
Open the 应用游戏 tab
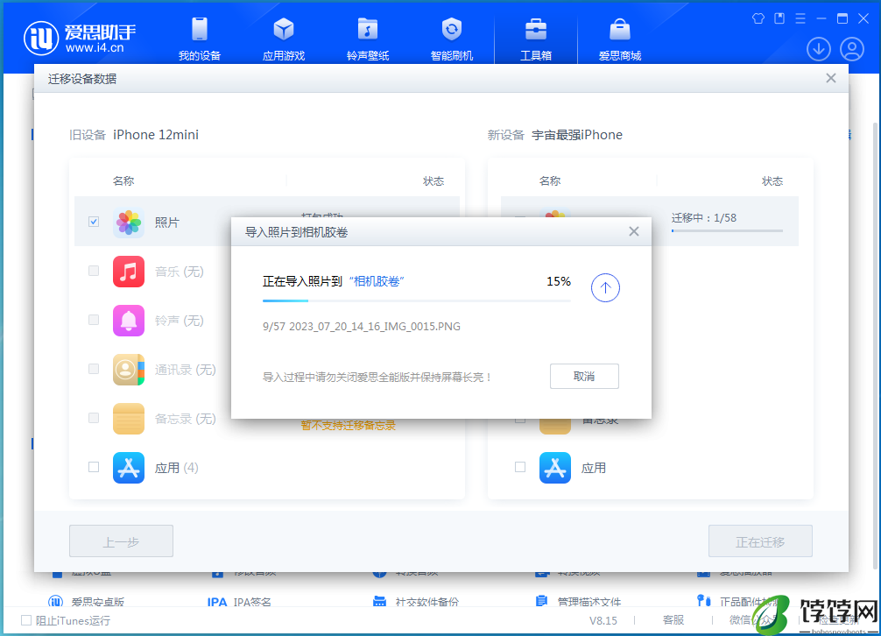(284, 39)
